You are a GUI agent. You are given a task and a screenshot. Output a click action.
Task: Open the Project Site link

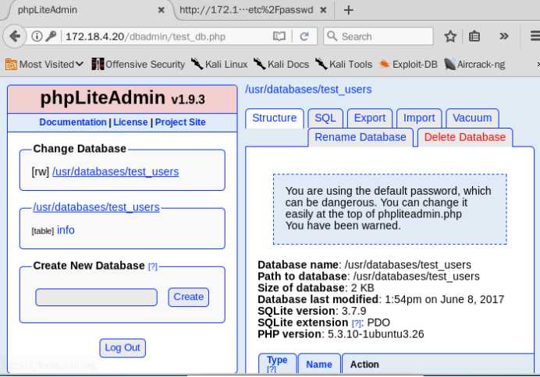pos(180,122)
